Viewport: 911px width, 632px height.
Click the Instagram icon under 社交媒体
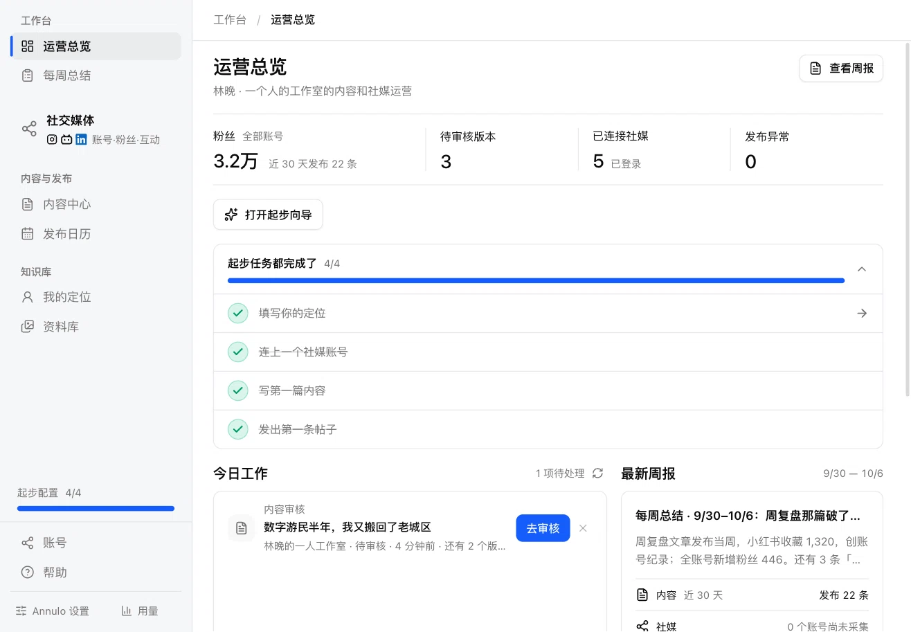[52, 139]
